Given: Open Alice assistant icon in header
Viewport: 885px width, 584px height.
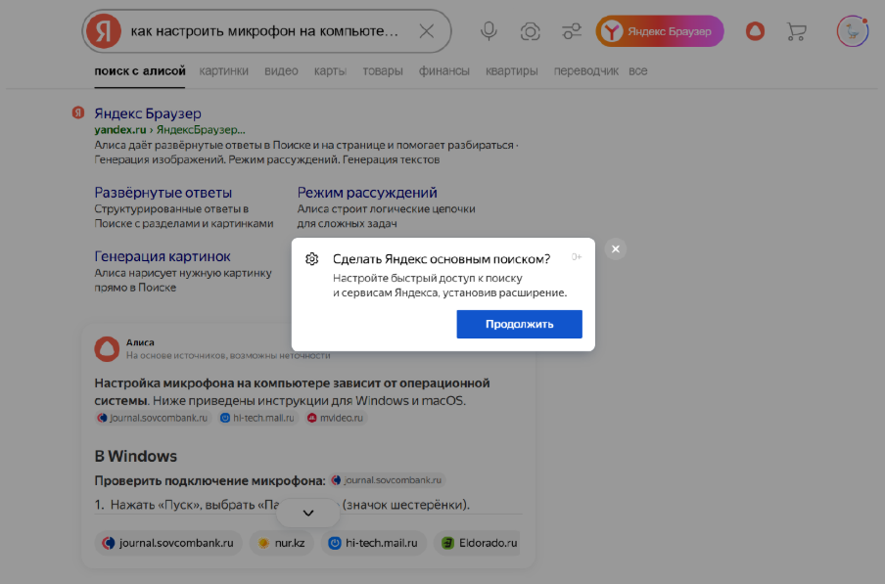Looking at the screenshot, I should pos(755,31).
